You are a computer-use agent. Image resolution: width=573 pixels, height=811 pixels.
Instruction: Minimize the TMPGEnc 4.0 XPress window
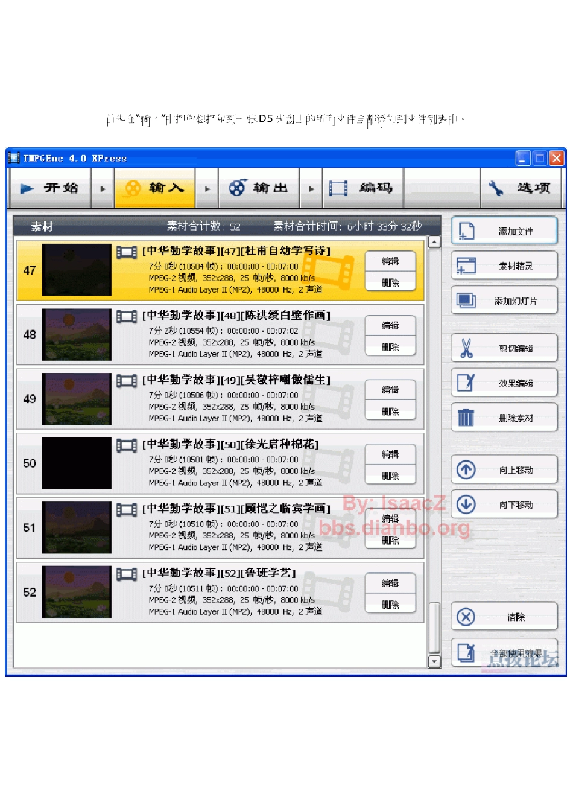[523, 158]
